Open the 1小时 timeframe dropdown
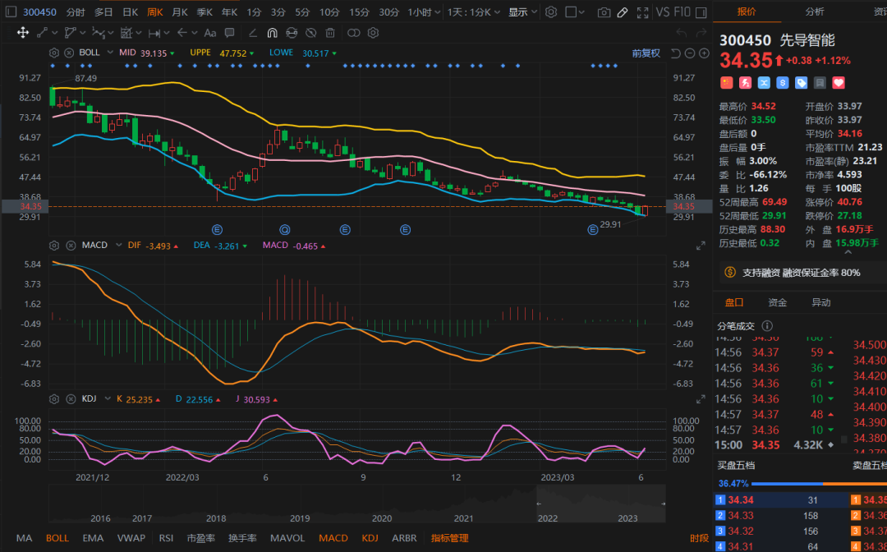The width and height of the screenshot is (887, 552). [424, 12]
